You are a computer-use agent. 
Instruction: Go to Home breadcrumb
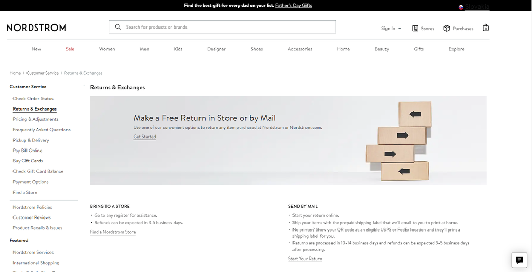click(15, 73)
